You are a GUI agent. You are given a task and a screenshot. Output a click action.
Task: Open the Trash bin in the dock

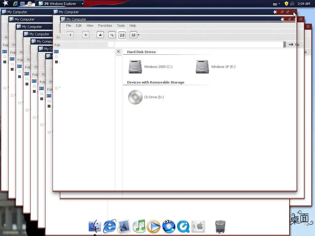(220, 227)
